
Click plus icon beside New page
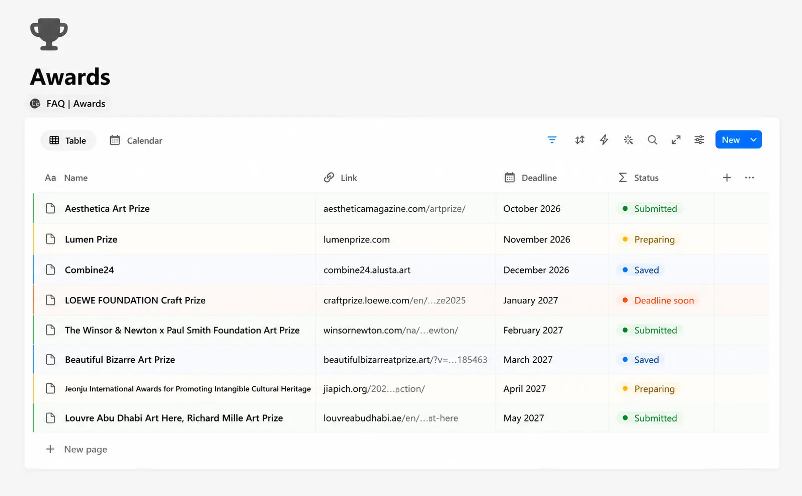tap(50, 449)
